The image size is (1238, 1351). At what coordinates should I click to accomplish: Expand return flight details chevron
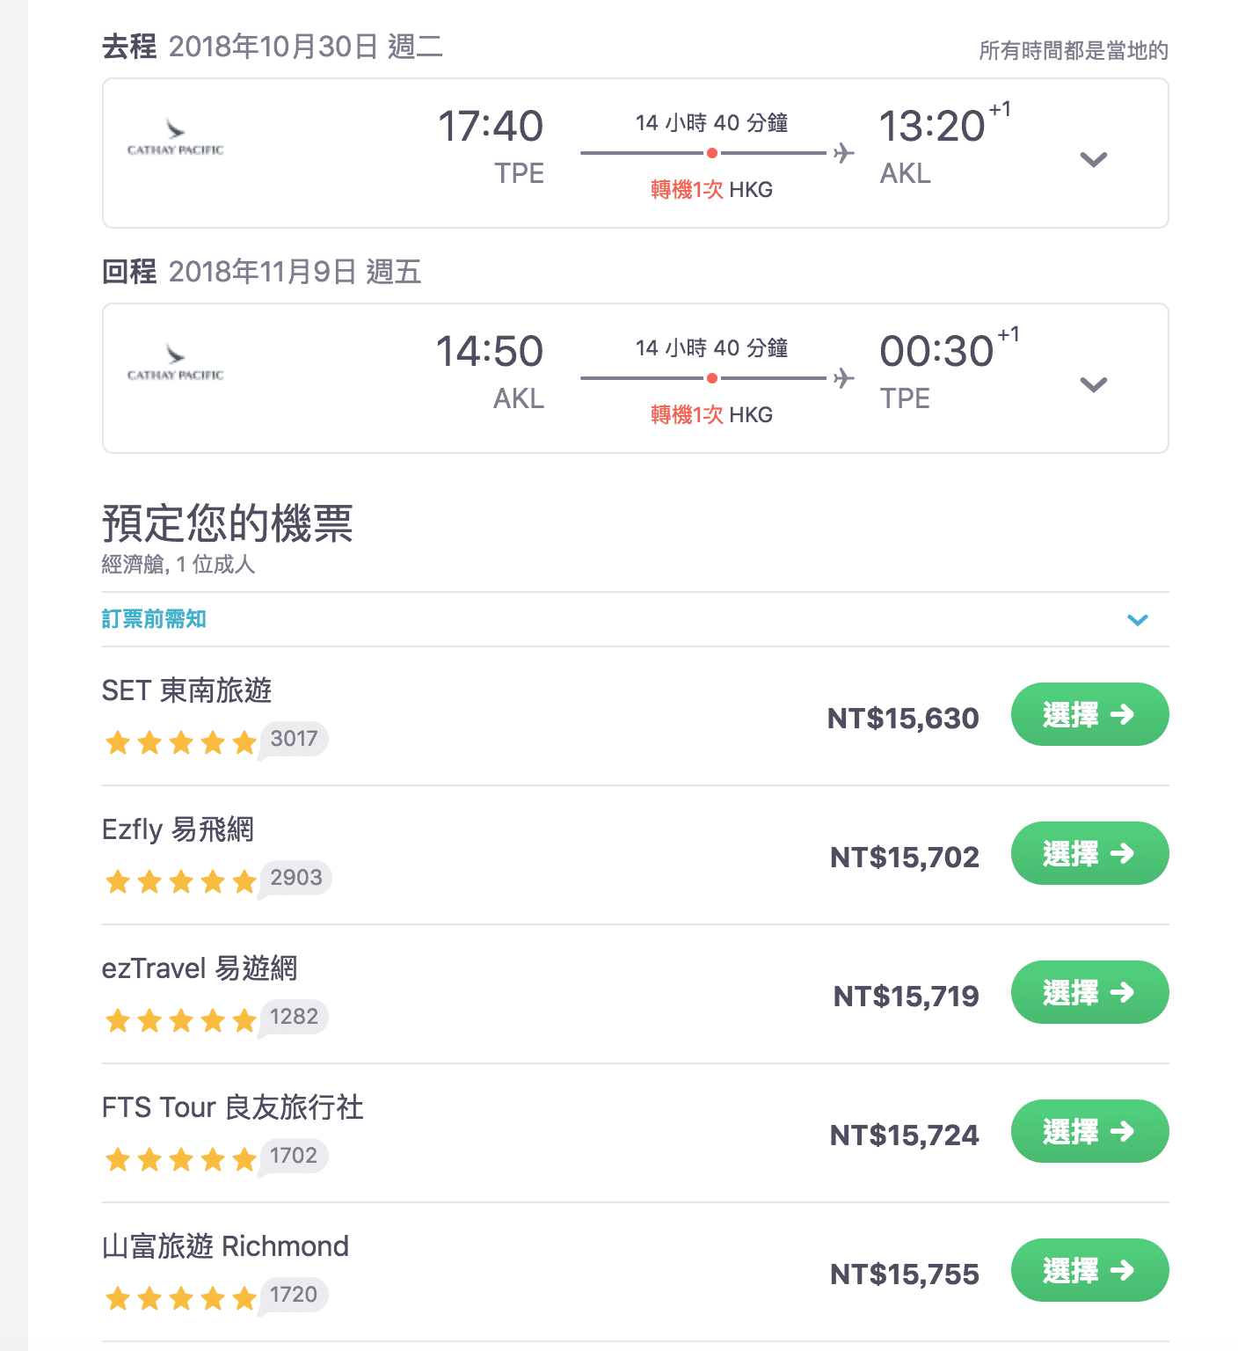pyautogui.click(x=1093, y=385)
